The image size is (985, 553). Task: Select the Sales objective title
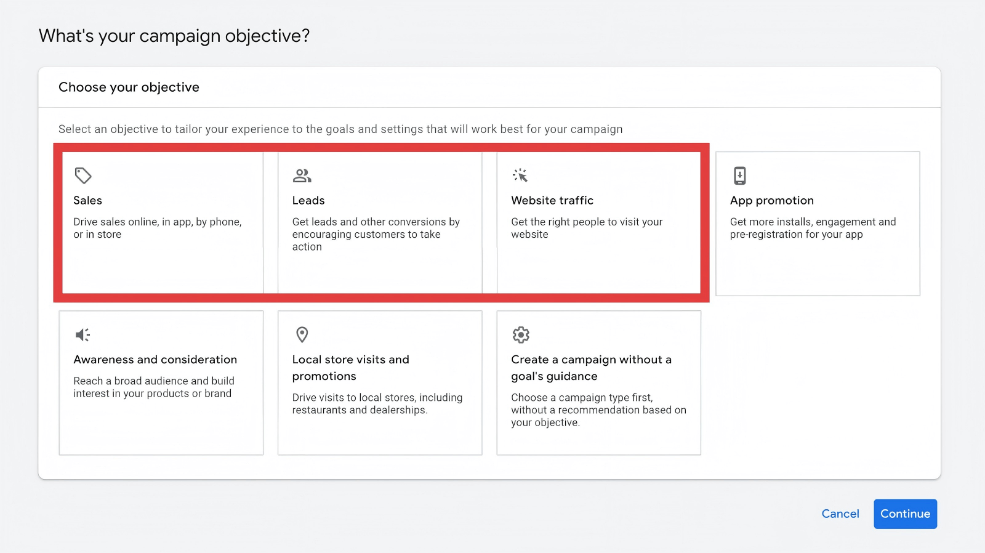tap(87, 201)
